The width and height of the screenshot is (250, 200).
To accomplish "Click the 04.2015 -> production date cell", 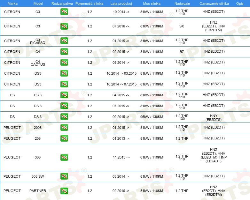I will point(121,95).
